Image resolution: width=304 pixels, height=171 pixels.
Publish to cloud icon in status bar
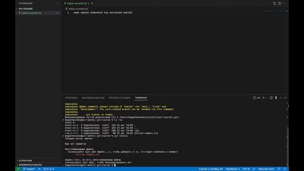pyautogui.click(x=39, y=169)
